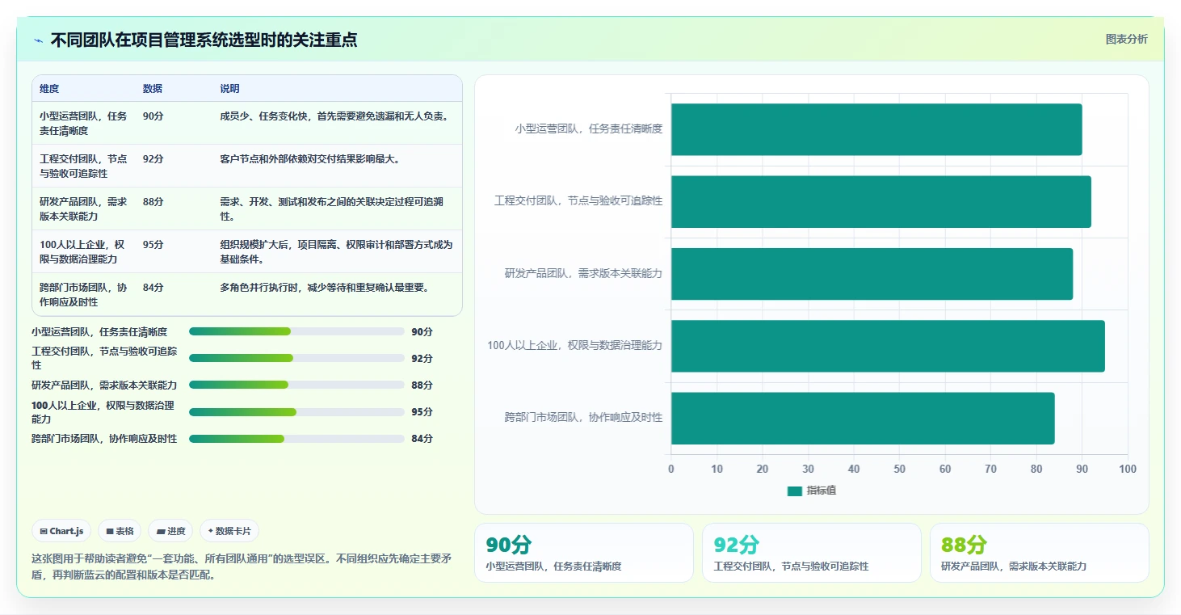
Task: Open the 88分 data card
Action: pos(1039,553)
